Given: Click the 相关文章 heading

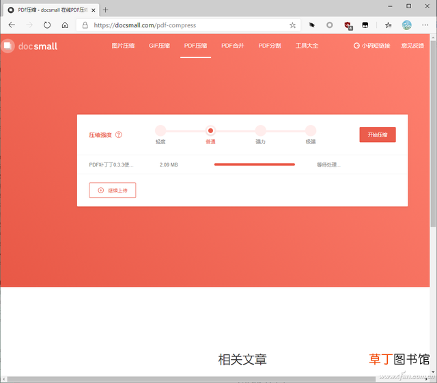Looking at the screenshot, I should point(242,360).
